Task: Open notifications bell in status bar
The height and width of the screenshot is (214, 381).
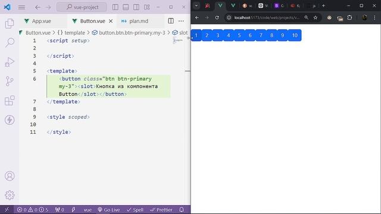Action: [x=182, y=210]
